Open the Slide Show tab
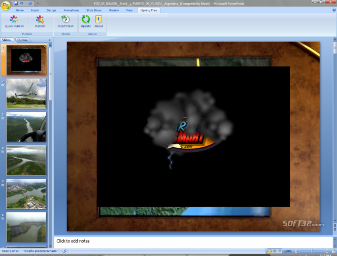337x256 pixels. [x=94, y=10]
